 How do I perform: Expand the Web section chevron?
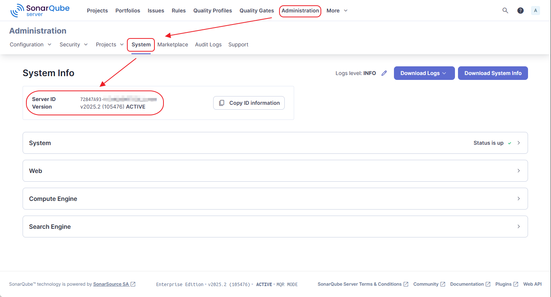point(519,171)
